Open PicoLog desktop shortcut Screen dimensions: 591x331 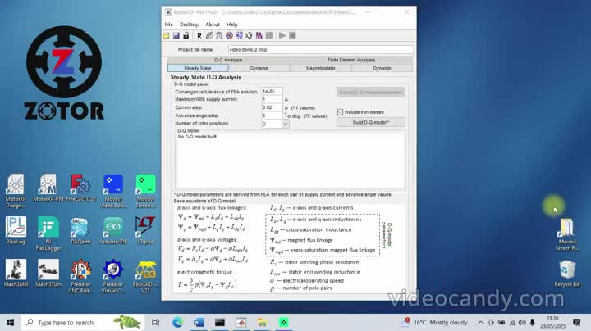point(16,230)
